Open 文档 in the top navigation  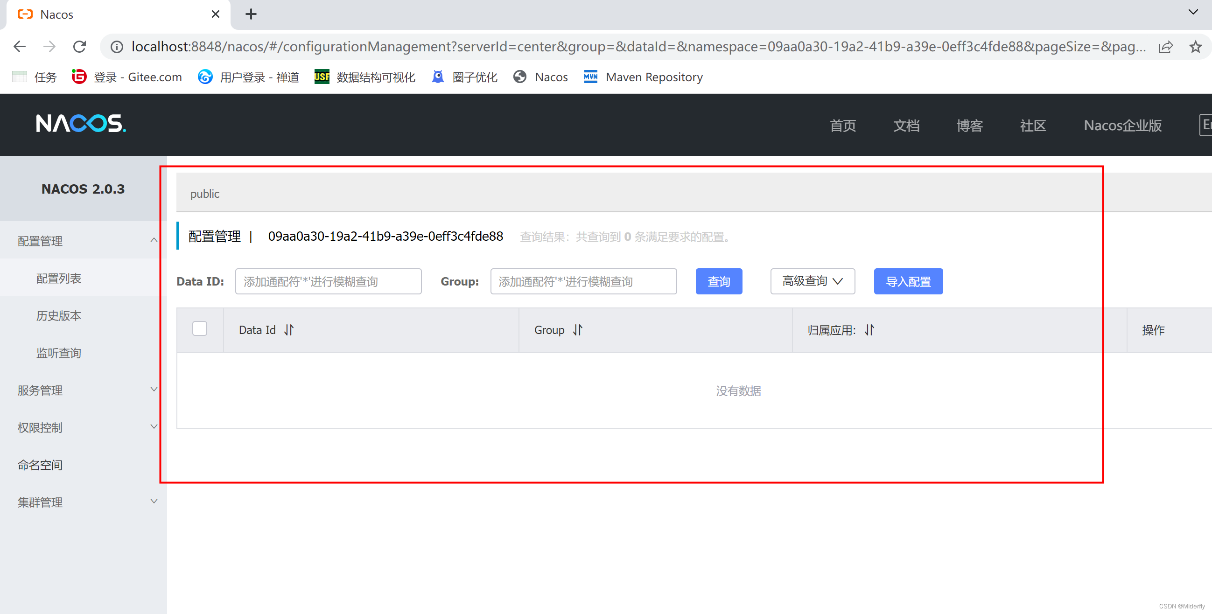coord(906,126)
